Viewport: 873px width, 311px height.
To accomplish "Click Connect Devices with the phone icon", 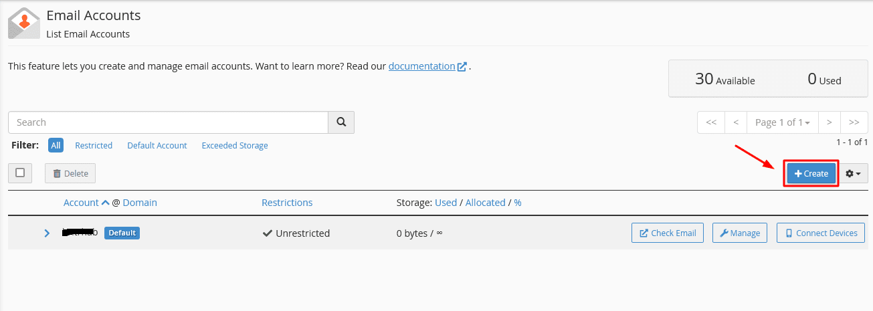I will [821, 233].
